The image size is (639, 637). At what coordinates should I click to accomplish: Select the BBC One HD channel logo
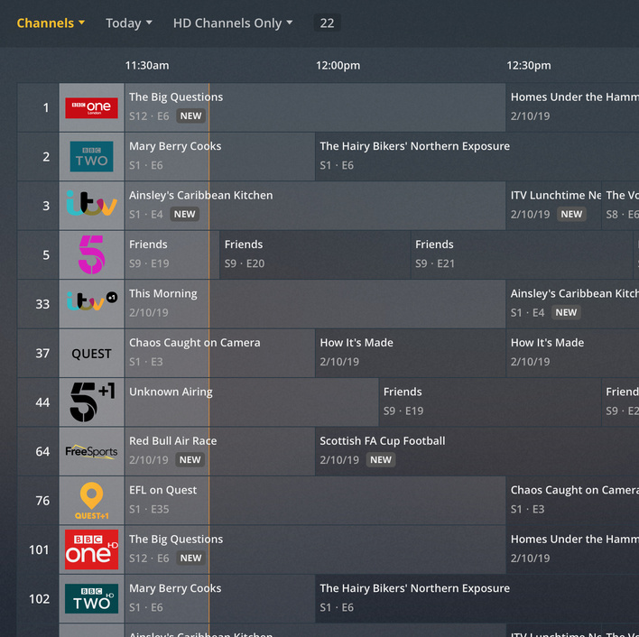tap(92, 549)
